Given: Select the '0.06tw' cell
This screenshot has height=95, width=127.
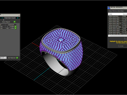Looking at the screenshot, I should [12, 26].
